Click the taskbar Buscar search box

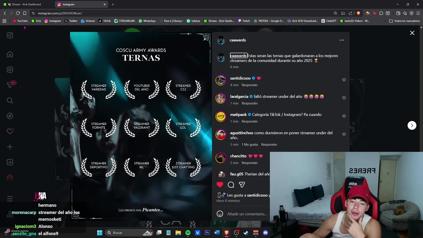click(x=130, y=233)
